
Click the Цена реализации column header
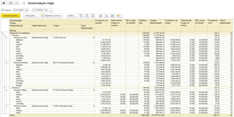click(227, 25)
